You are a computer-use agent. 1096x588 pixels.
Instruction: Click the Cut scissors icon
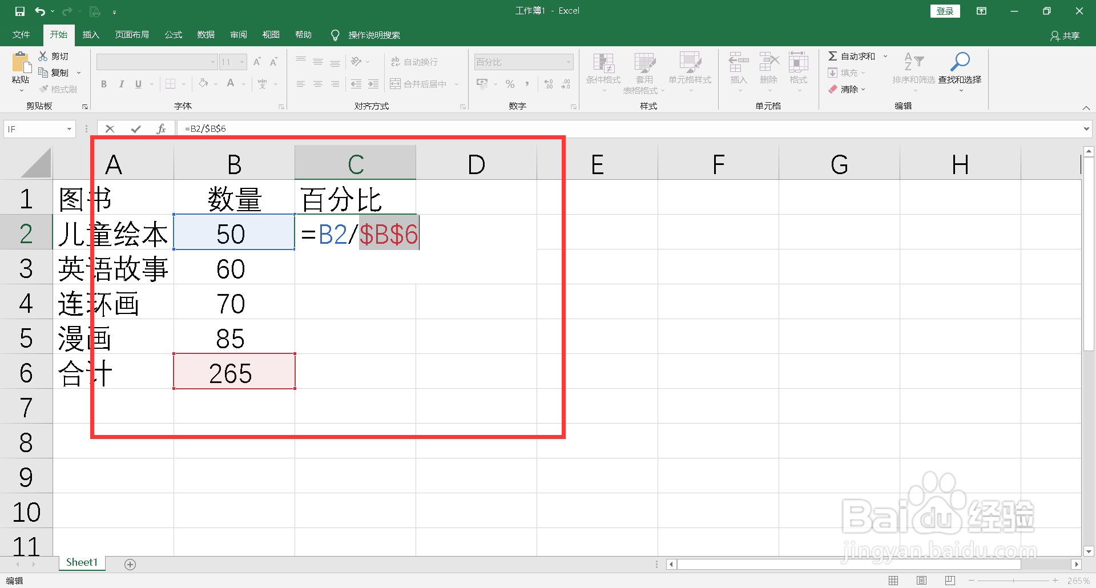coord(43,56)
